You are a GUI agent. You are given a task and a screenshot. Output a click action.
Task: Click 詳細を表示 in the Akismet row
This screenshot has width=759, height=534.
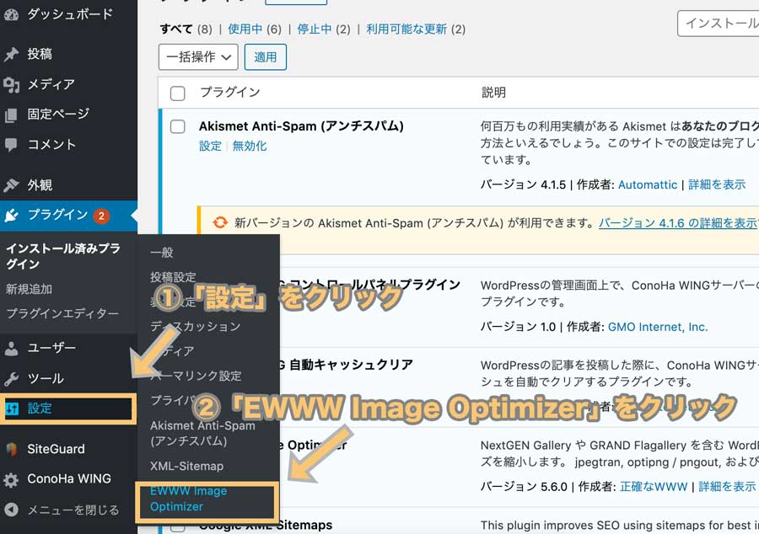(717, 184)
